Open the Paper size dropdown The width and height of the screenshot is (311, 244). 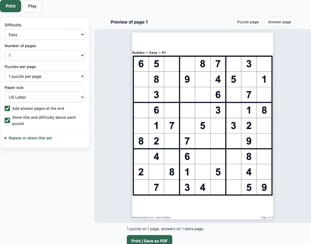45,97
